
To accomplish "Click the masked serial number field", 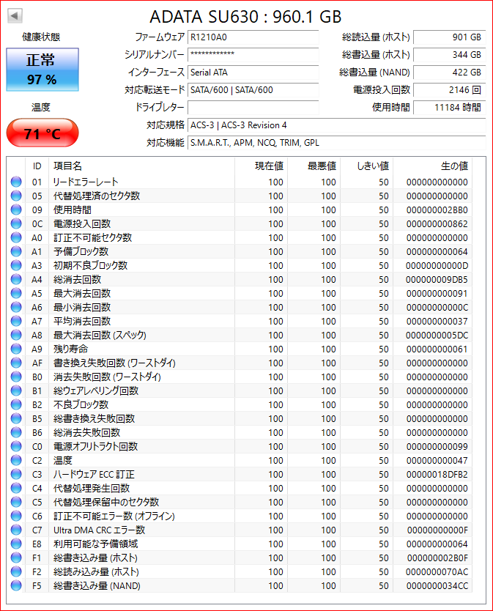I will click(x=253, y=55).
